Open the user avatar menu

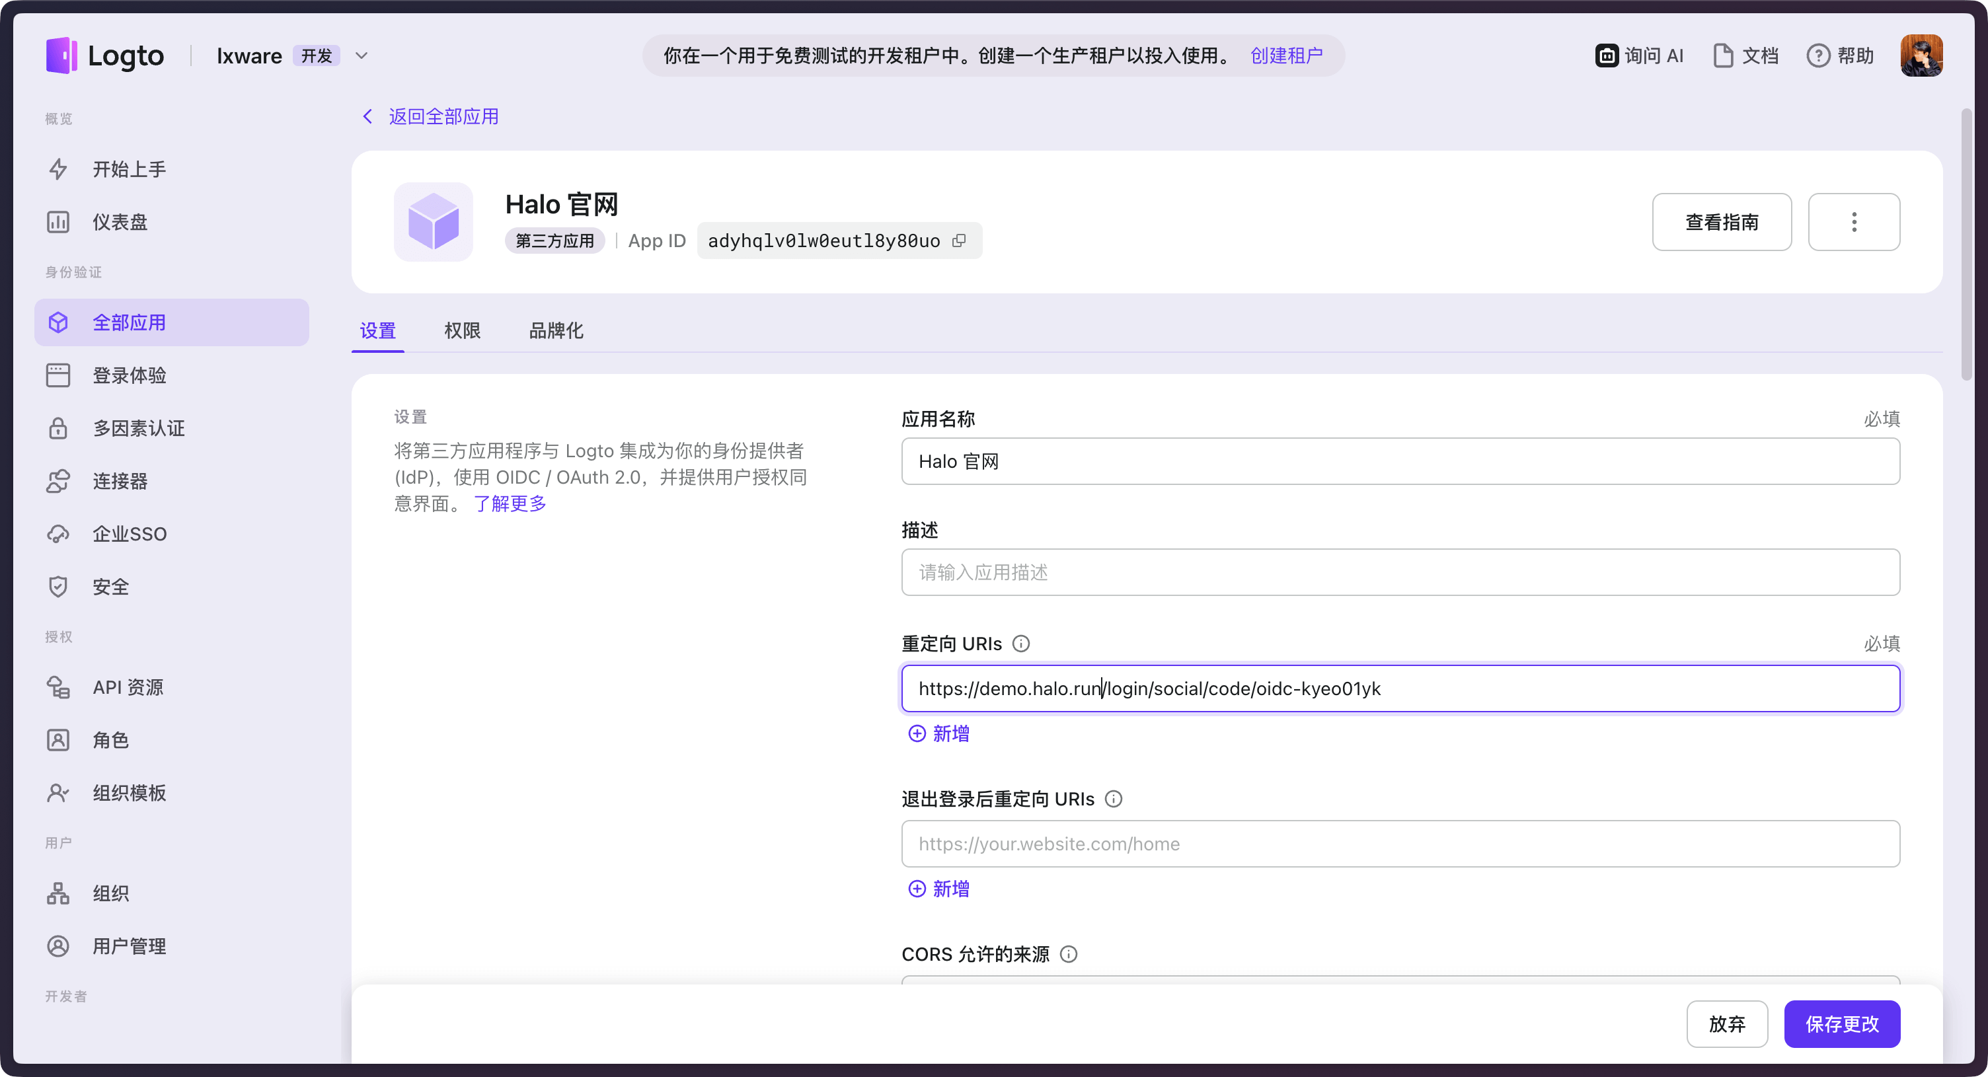pyautogui.click(x=1921, y=56)
